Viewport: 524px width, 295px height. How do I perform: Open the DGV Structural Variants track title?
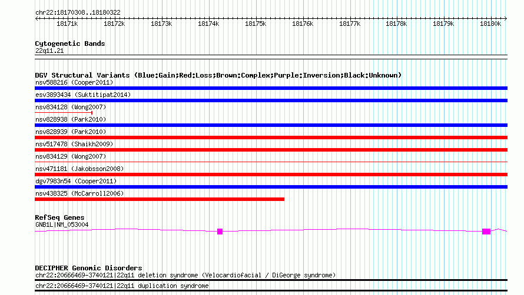tap(218, 75)
